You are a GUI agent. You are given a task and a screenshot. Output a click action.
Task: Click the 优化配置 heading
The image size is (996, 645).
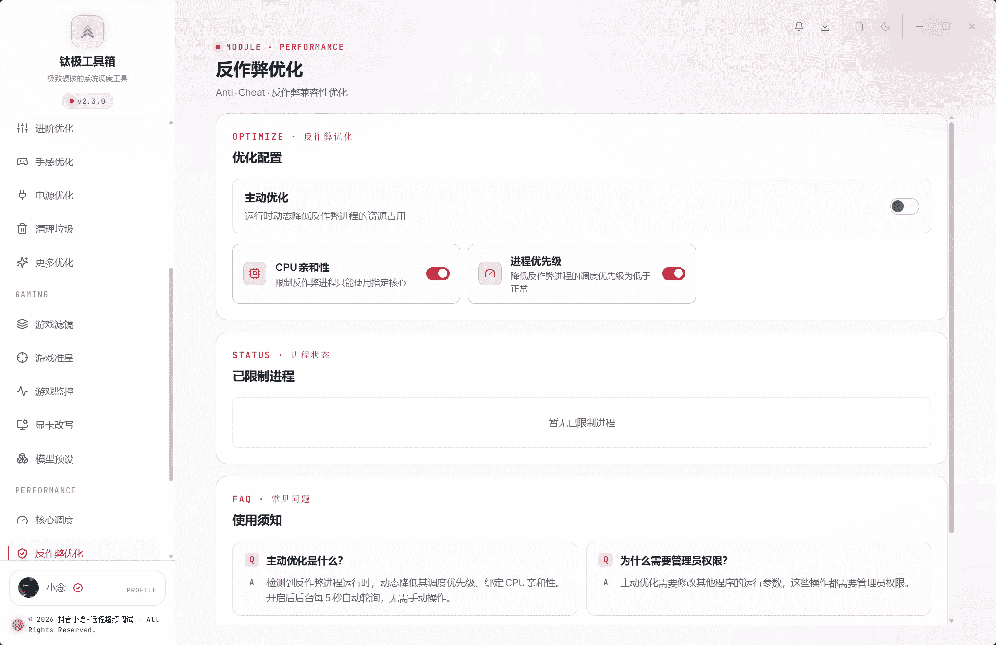coord(257,158)
